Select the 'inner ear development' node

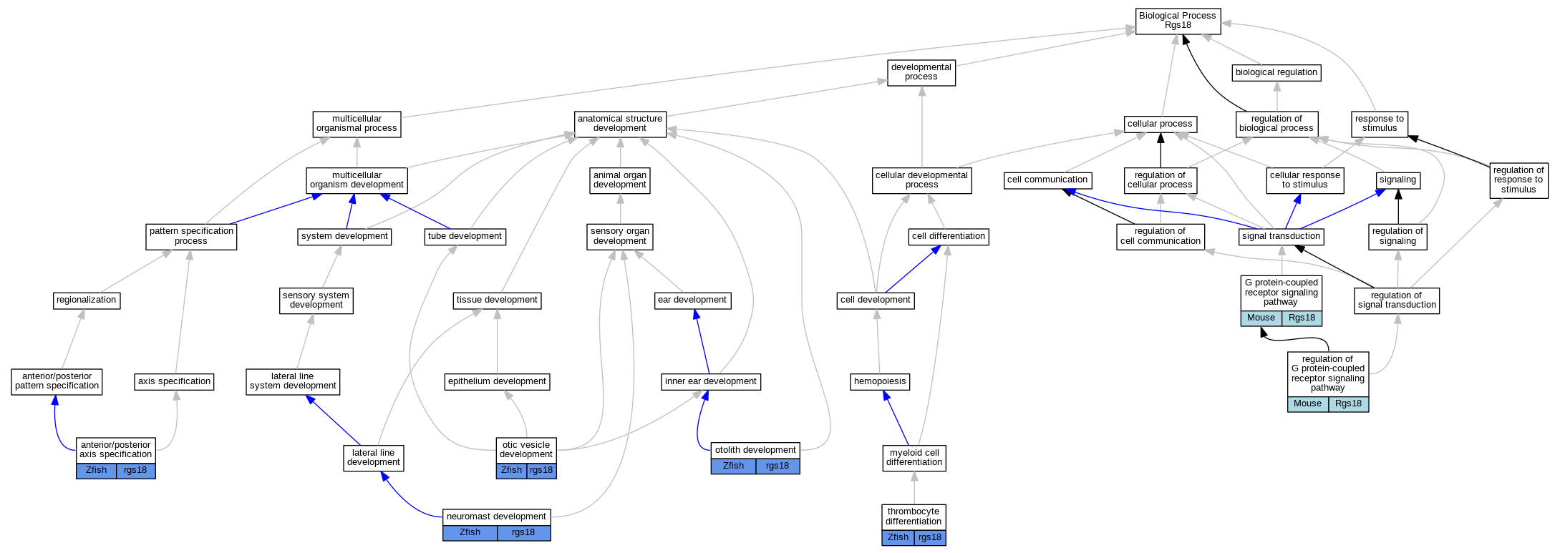coord(711,382)
